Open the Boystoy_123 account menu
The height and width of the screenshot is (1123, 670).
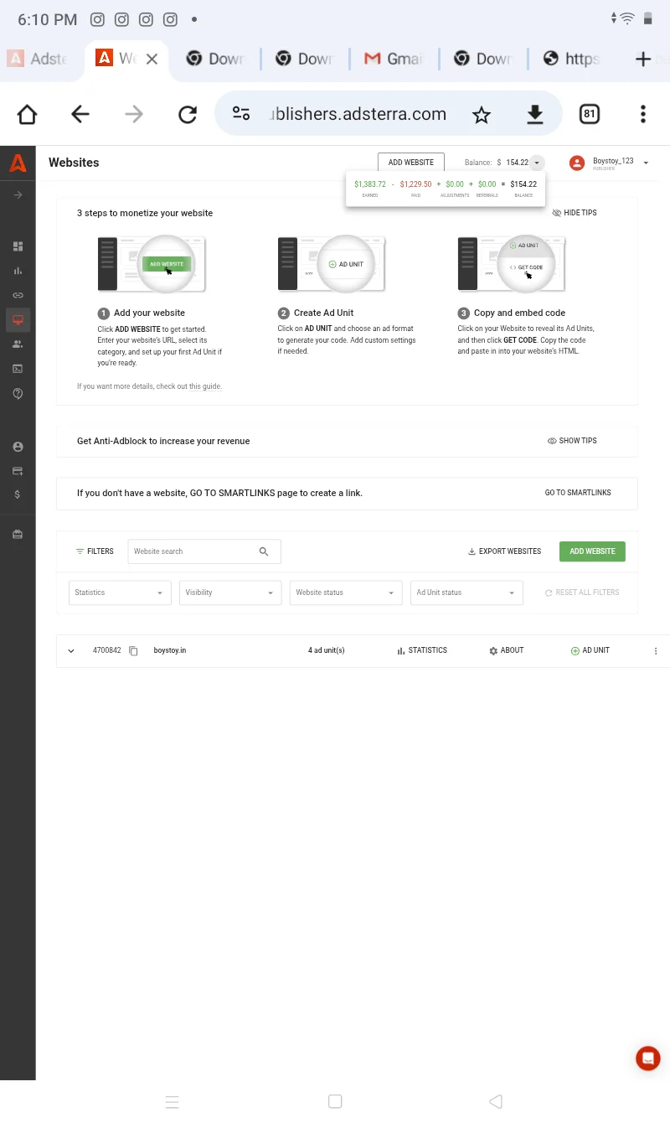click(x=609, y=163)
